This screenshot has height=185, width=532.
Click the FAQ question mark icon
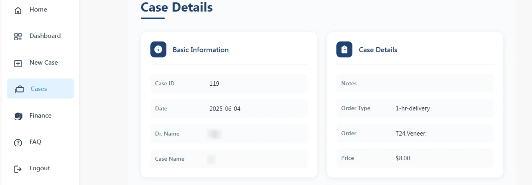18,143
